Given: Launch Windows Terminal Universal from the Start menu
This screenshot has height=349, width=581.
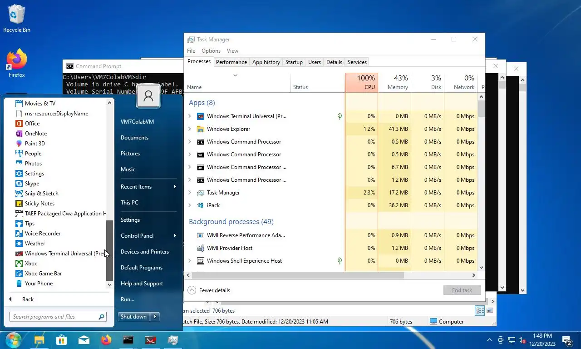Looking at the screenshot, I should click(60, 254).
